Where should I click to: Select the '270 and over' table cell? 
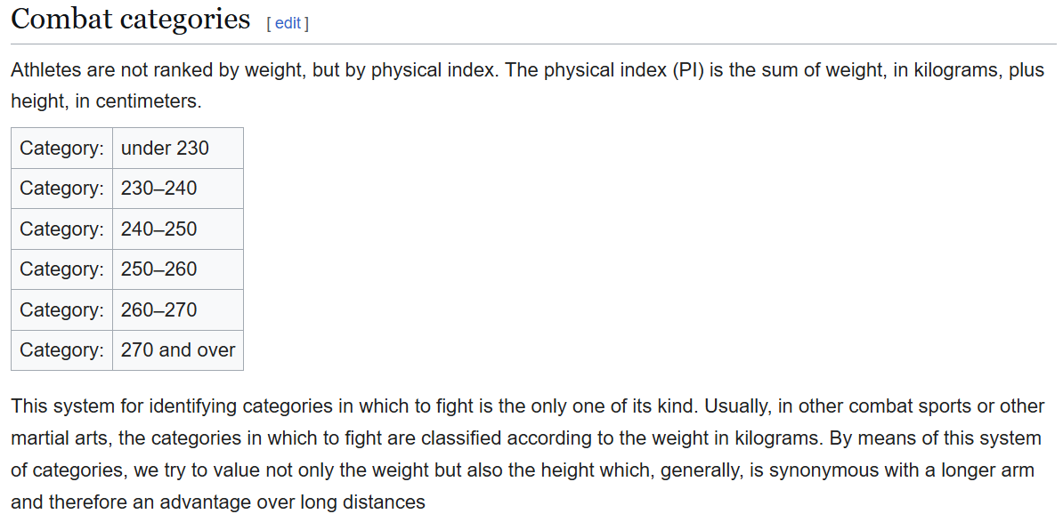(178, 350)
